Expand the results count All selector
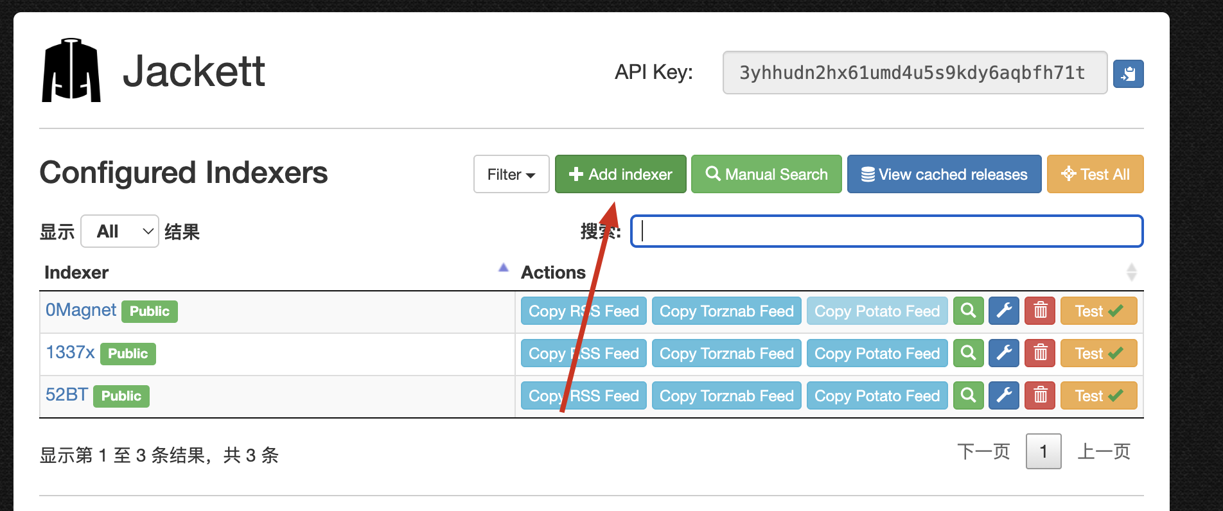This screenshot has height=511, width=1223. (x=119, y=232)
